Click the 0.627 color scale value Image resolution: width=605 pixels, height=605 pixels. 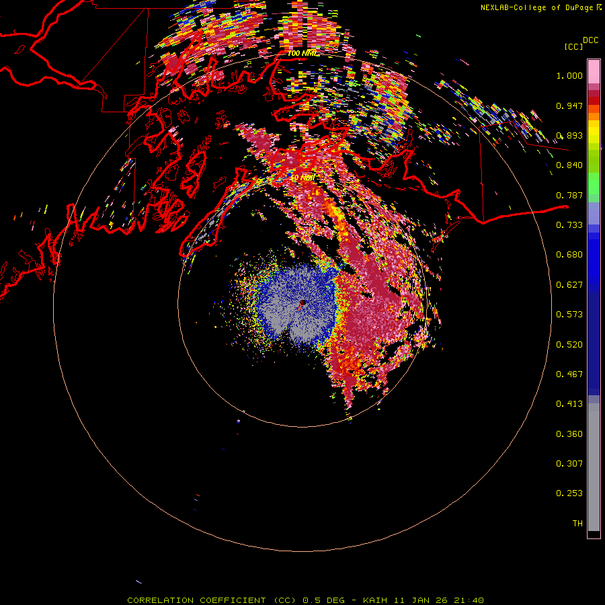pos(569,285)
